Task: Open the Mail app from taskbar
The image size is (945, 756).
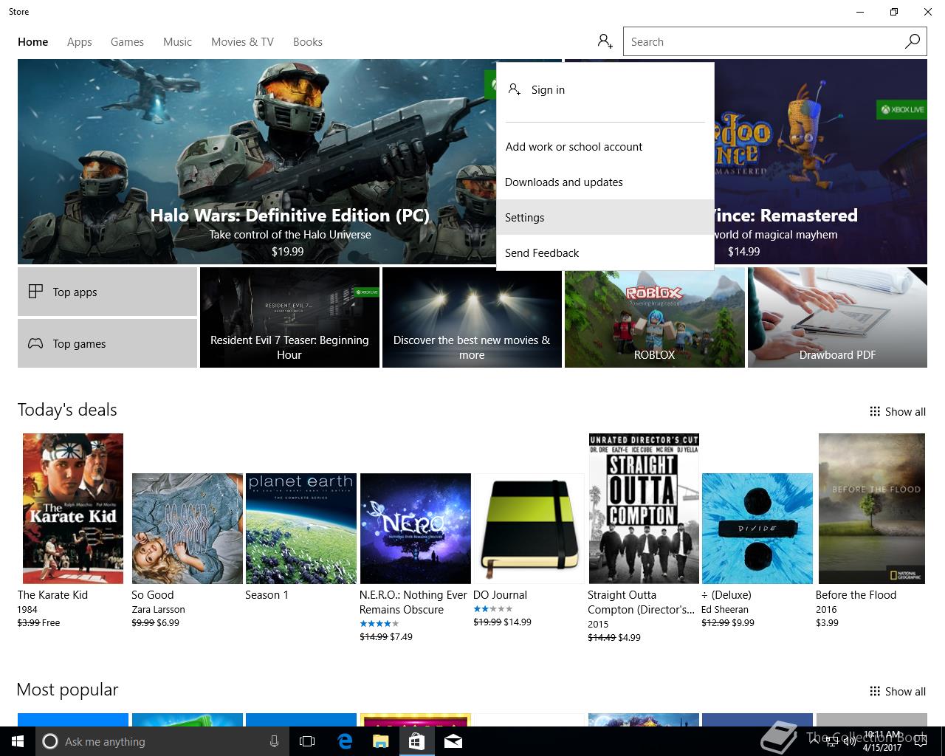Action: click(453, 741)
